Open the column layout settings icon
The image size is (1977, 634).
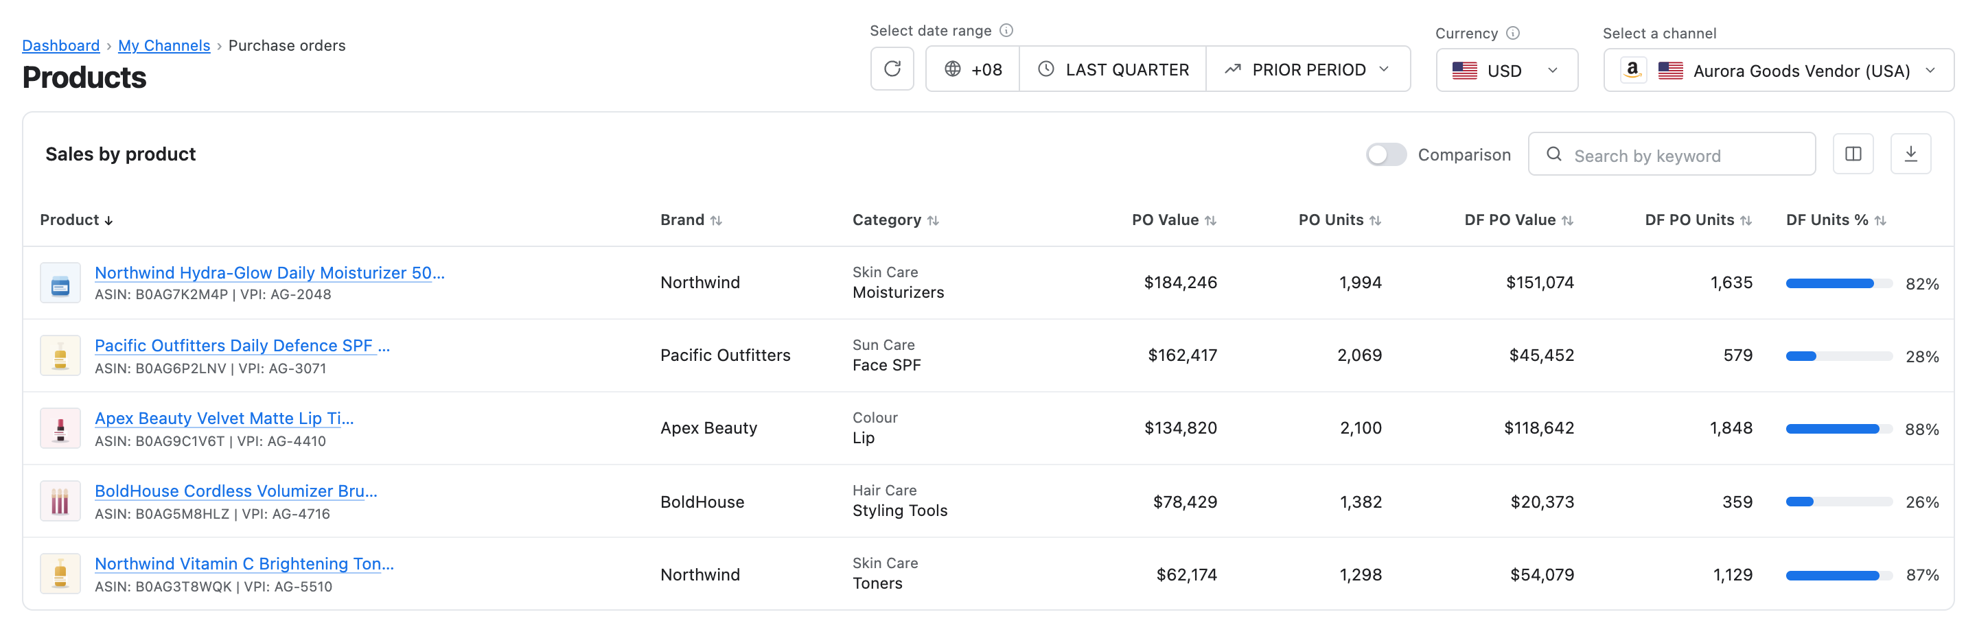pos(1853,154)
